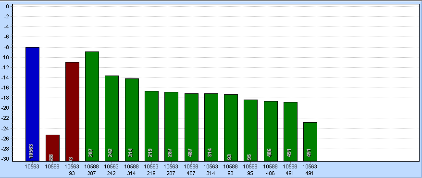The width and height of the screenshot is (422, 178).
Task: Select the shortest green bar labeled 10563 491
Action: [x=310, y=141]
